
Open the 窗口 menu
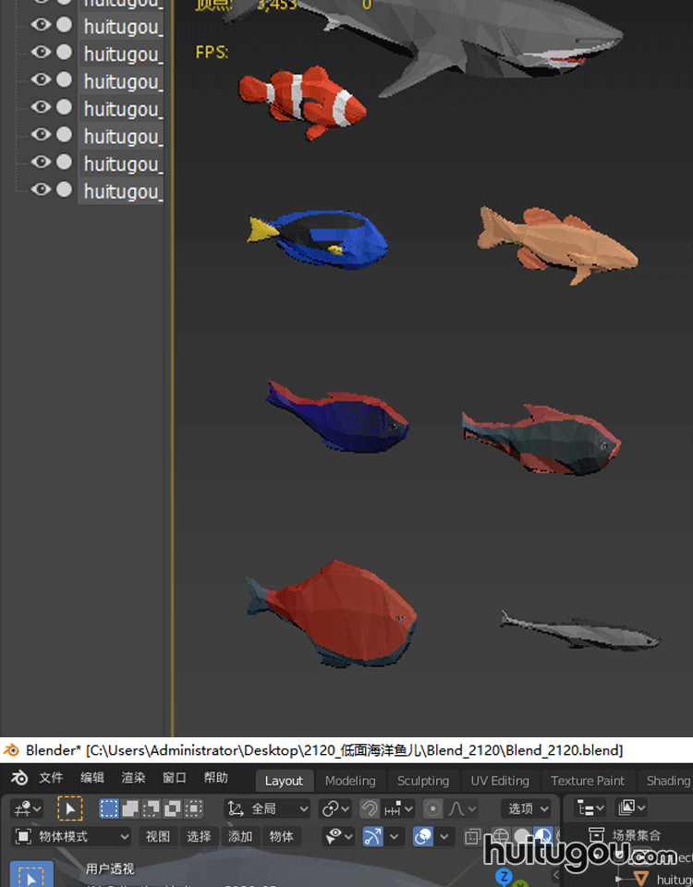[175, 778]
